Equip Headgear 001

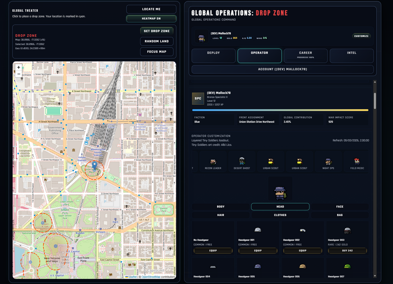258,250
